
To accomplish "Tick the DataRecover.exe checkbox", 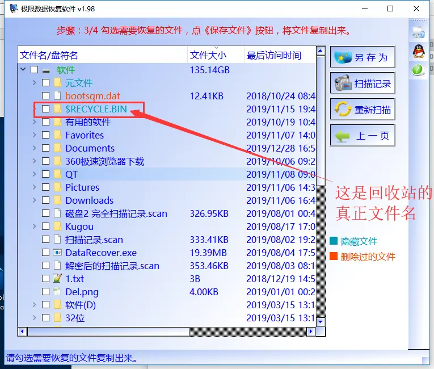I will [46, 253].
